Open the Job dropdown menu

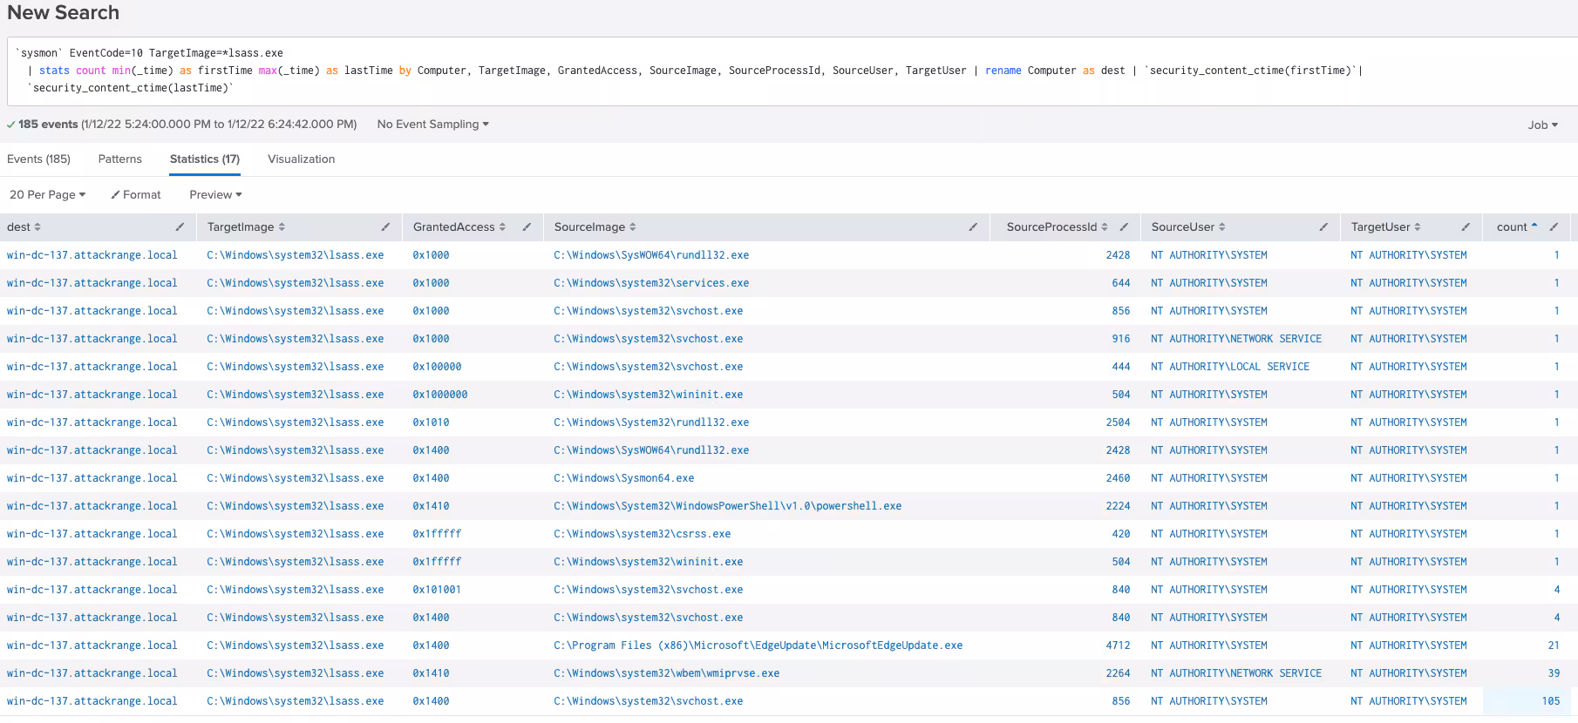[x=1542, y=125]
